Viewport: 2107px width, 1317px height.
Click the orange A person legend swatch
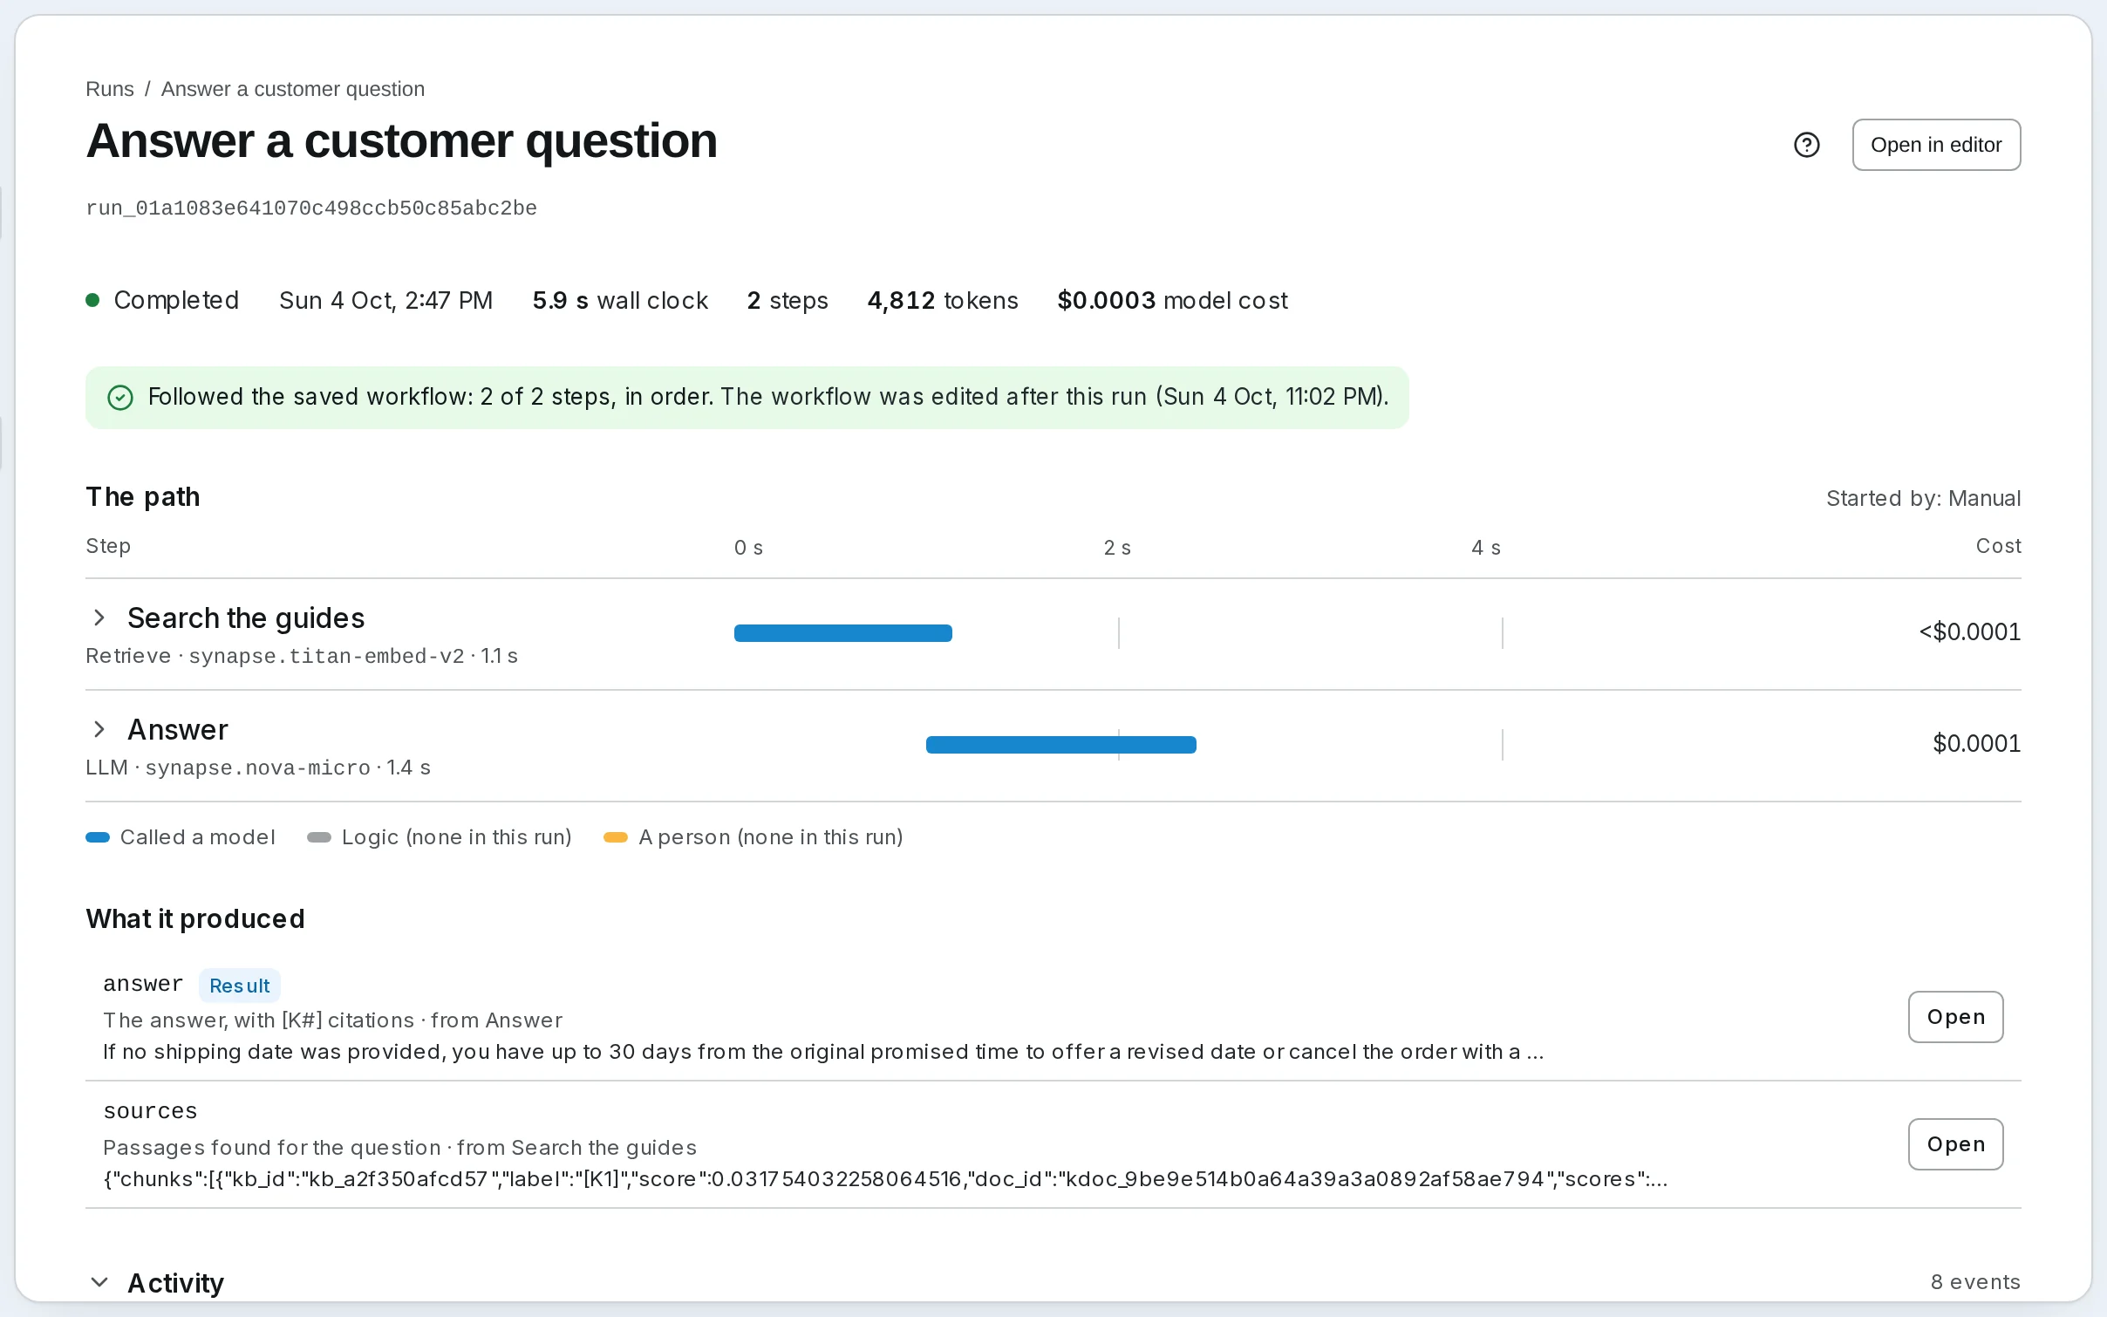(x=616, y=837)
